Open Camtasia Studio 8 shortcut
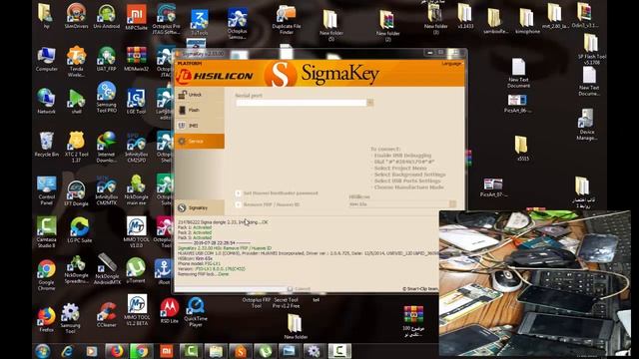The height and width of the screenshot is (359, 639). point(47,232)
